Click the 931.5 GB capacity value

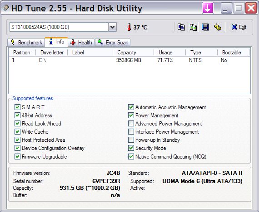click(90, 188)
